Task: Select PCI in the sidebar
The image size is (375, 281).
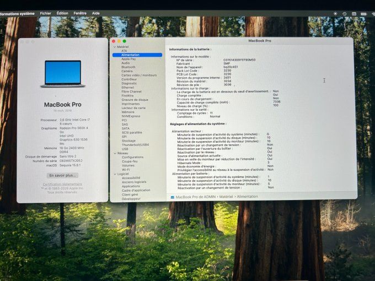Action: click(x=125, y=120)
